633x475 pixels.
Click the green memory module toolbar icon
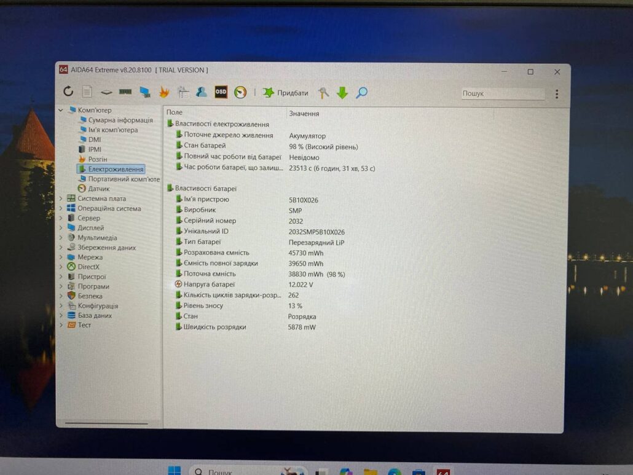click(125, 92)
